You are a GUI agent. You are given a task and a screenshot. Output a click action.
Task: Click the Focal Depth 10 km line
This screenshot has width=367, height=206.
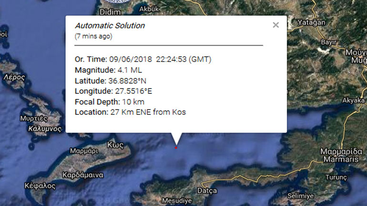click(x=110, y=102)
